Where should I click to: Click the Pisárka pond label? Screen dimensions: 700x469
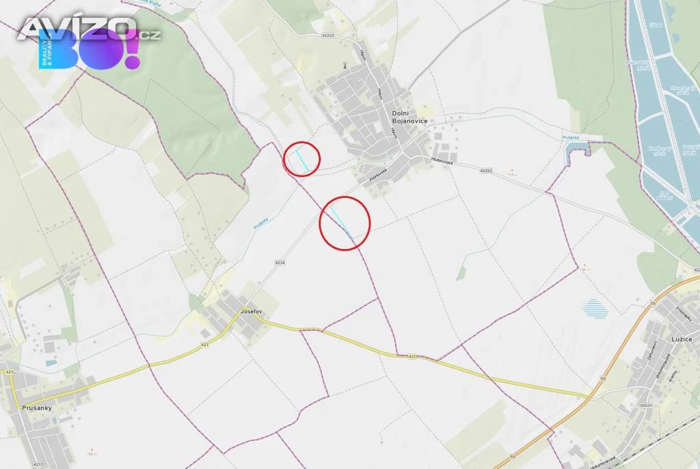(x=571, y=138)
